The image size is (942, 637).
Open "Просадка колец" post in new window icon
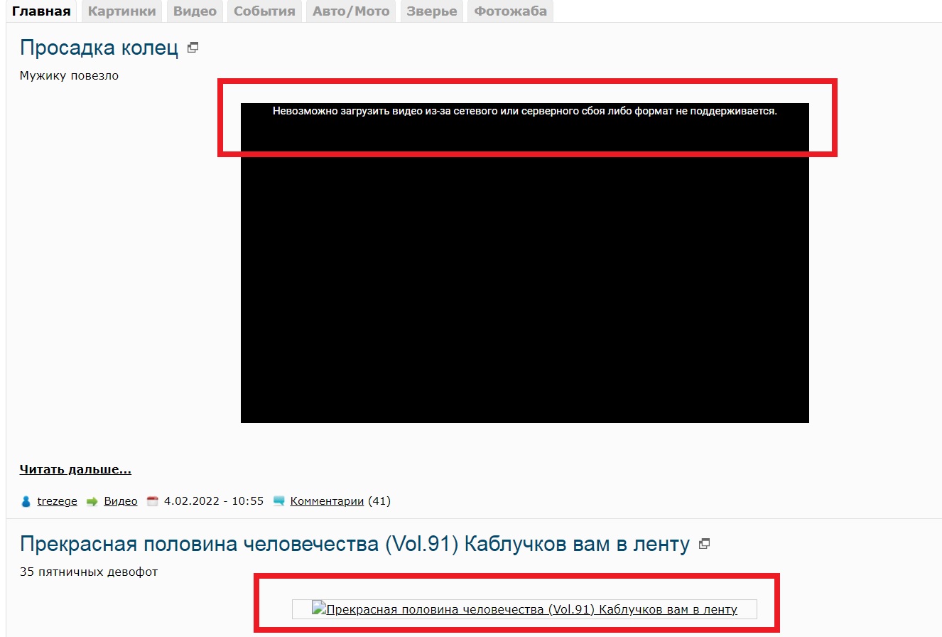point(193,48)
